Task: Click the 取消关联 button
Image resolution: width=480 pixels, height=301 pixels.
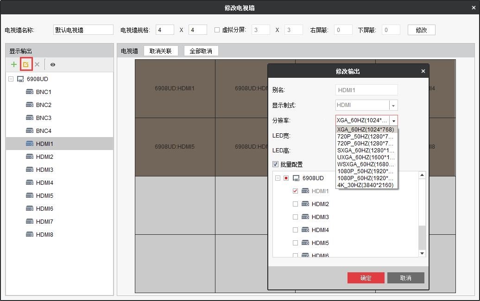Action: pyautogui.click(x=160, y=51)
